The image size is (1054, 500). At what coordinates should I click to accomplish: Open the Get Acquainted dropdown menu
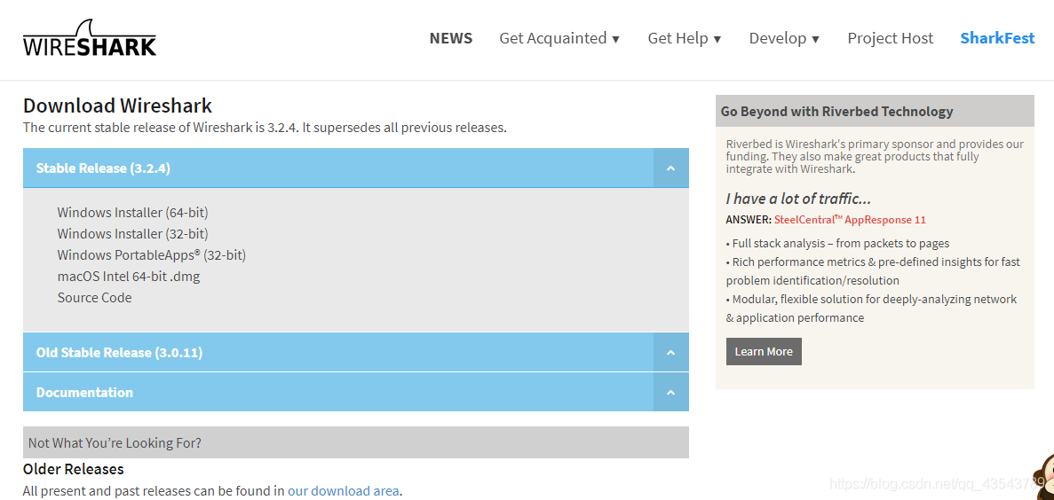click(x=559, y=38)
